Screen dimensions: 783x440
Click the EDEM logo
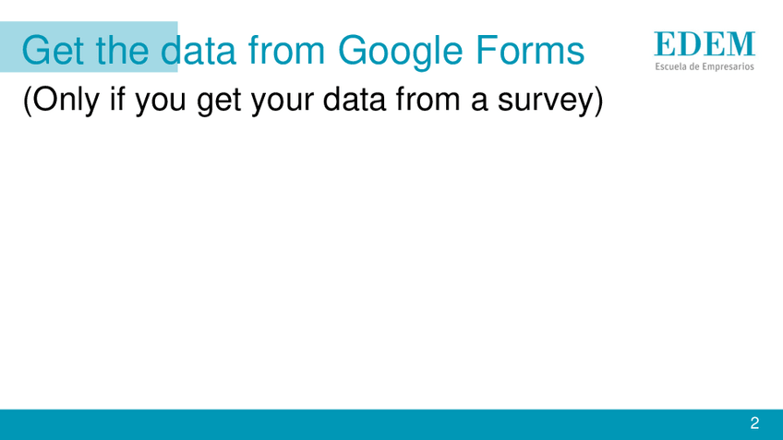tap(705, 43)
